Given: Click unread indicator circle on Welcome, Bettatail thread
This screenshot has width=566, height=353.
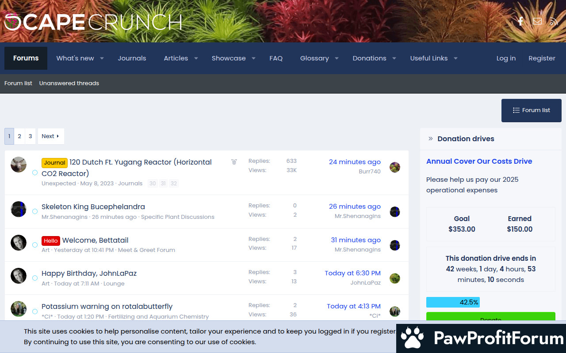Looking at the screenshot, I should pyautogui.click(x=35, y=245).
